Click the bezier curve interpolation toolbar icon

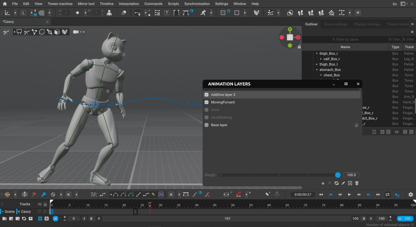coord(186,13)
